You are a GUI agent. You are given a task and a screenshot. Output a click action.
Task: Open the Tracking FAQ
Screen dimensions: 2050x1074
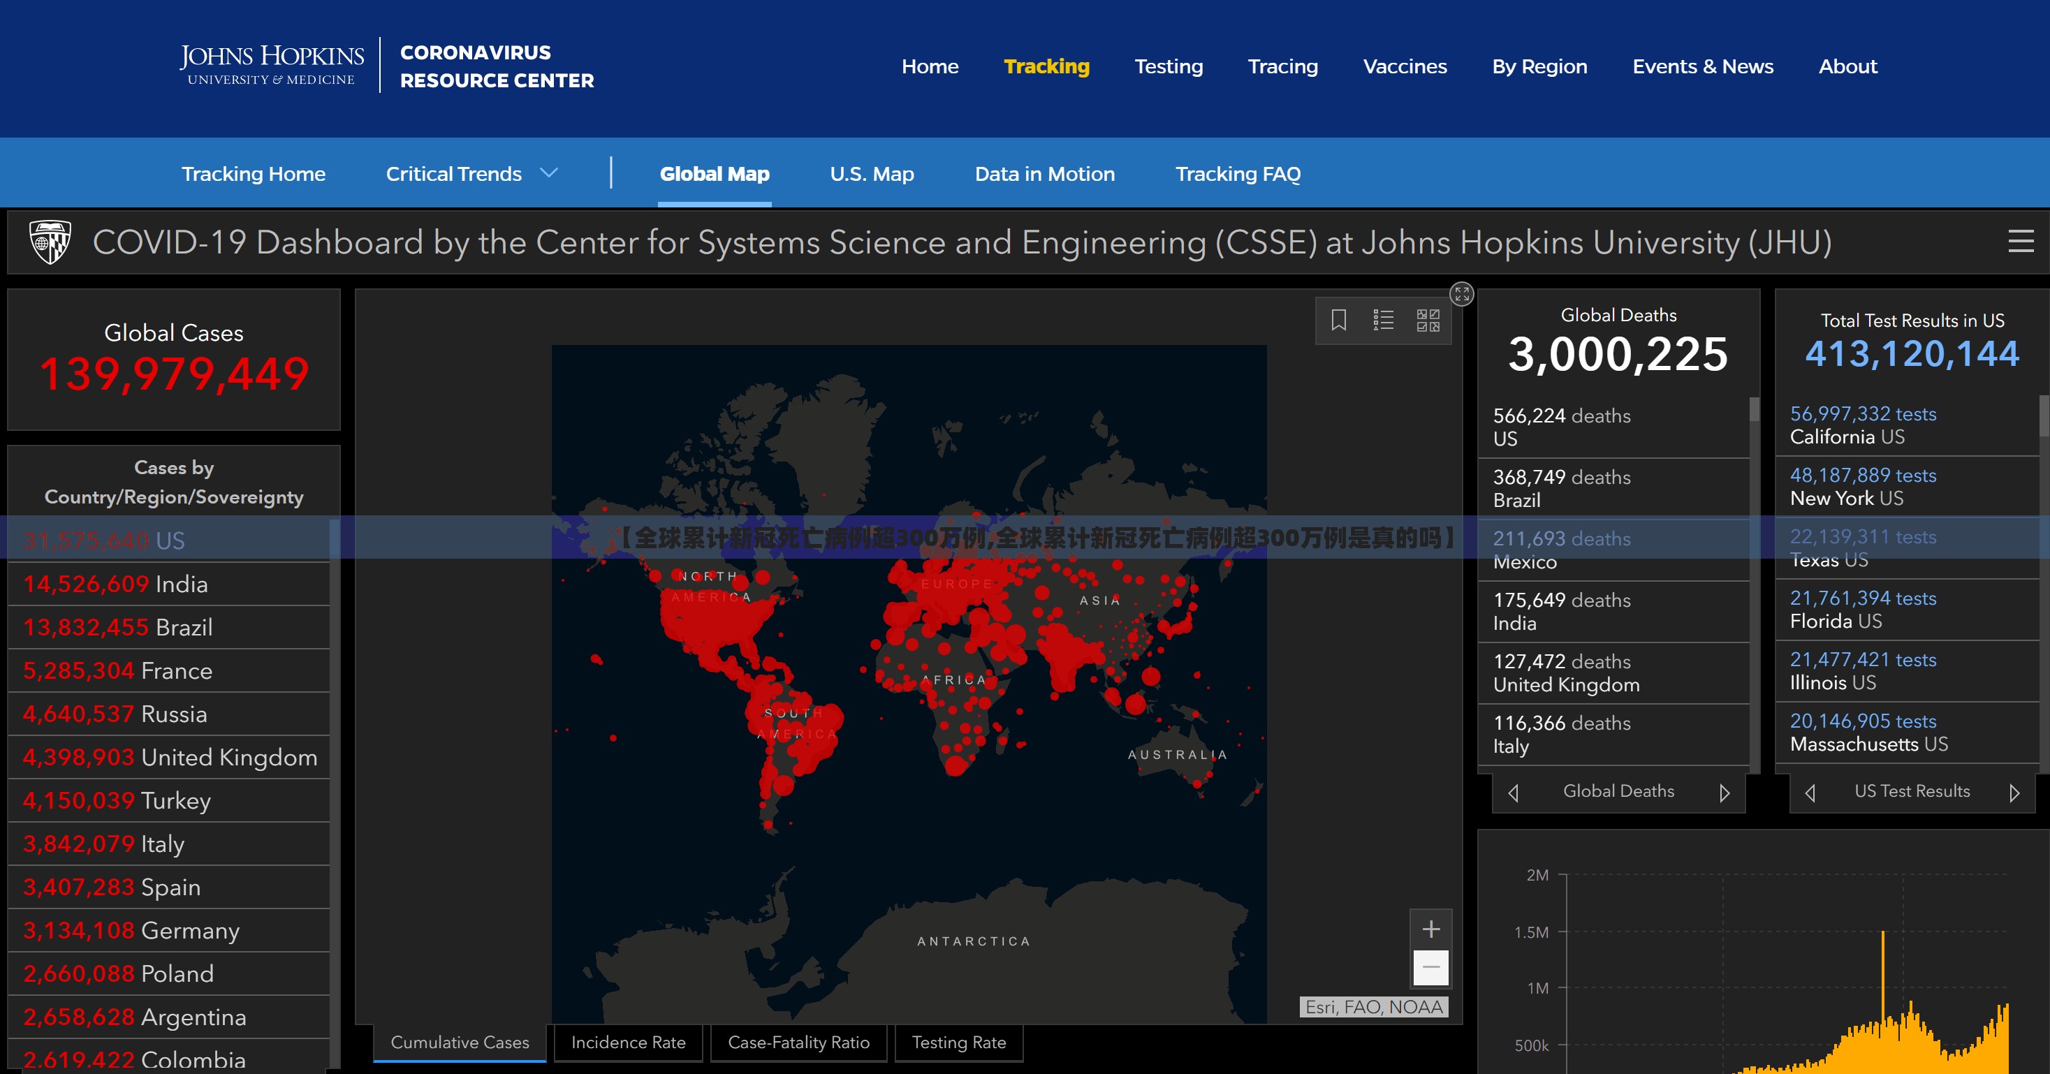click(x=1238, y=173)
